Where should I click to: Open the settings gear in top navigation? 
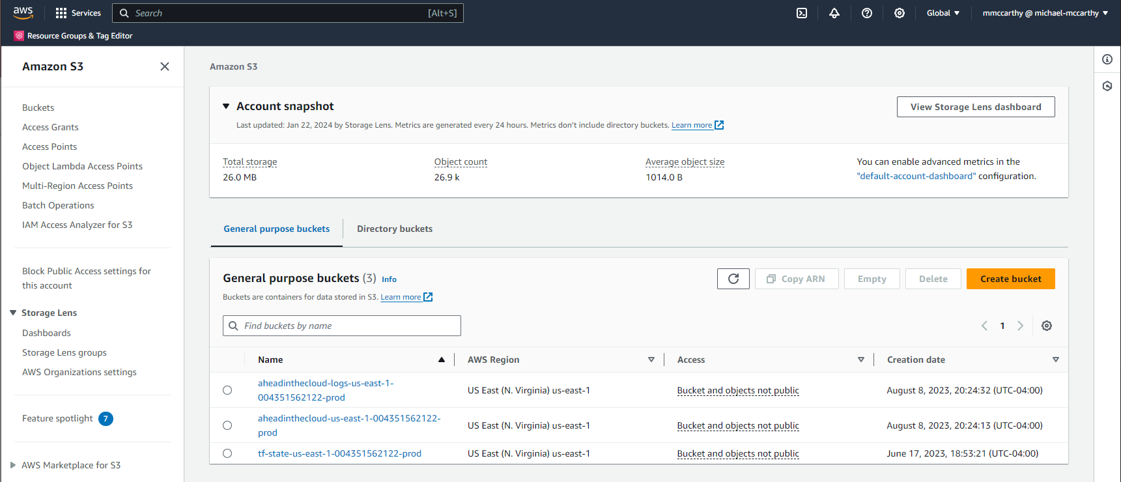(x=900, y=13)
